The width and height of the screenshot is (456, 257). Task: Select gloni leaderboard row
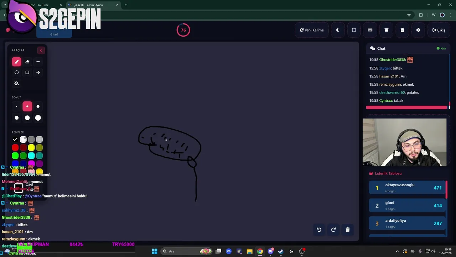[407, 205]
